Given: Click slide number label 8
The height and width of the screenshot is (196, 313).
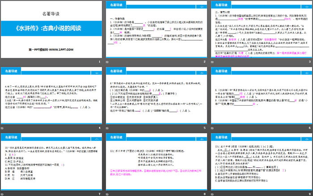Looking at the screenshot, I should pyautogui.click(x=205, y=194).
